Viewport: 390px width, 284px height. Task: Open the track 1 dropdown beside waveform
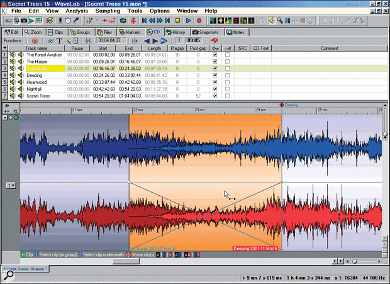(x=11, y=185)
